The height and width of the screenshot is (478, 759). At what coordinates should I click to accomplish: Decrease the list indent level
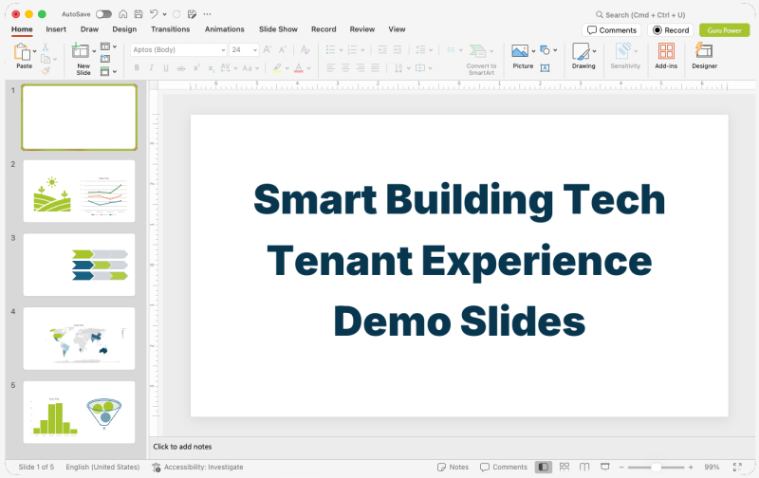382,49
